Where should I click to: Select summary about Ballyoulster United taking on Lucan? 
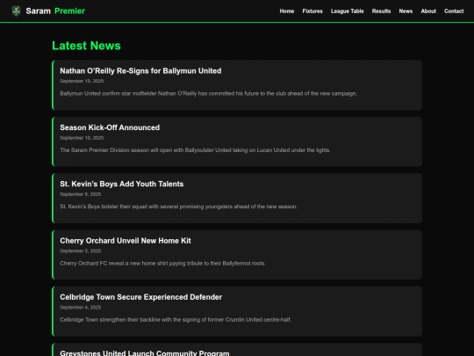tap(195, 150)
